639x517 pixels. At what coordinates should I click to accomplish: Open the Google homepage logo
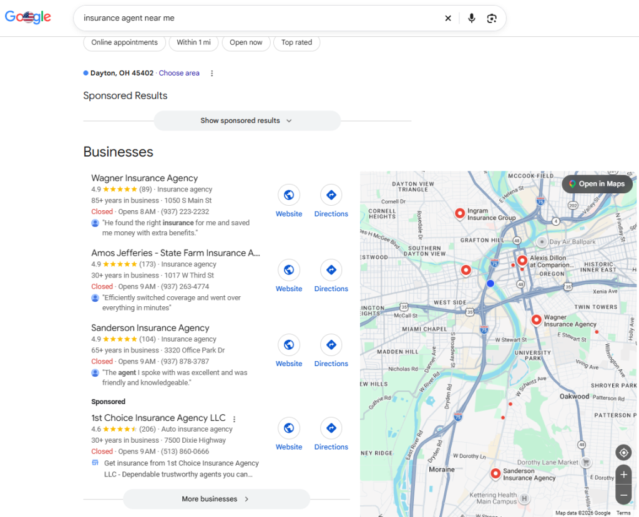coord(27,17)
